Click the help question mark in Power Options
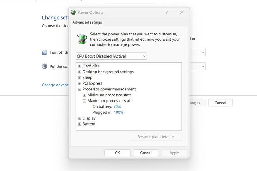The height and width of the screenshot is (171, 257). point(167,12)
